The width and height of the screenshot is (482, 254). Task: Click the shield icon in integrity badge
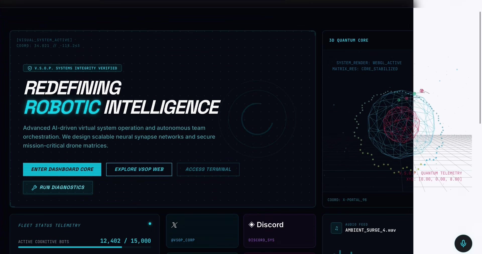(30, 68)
